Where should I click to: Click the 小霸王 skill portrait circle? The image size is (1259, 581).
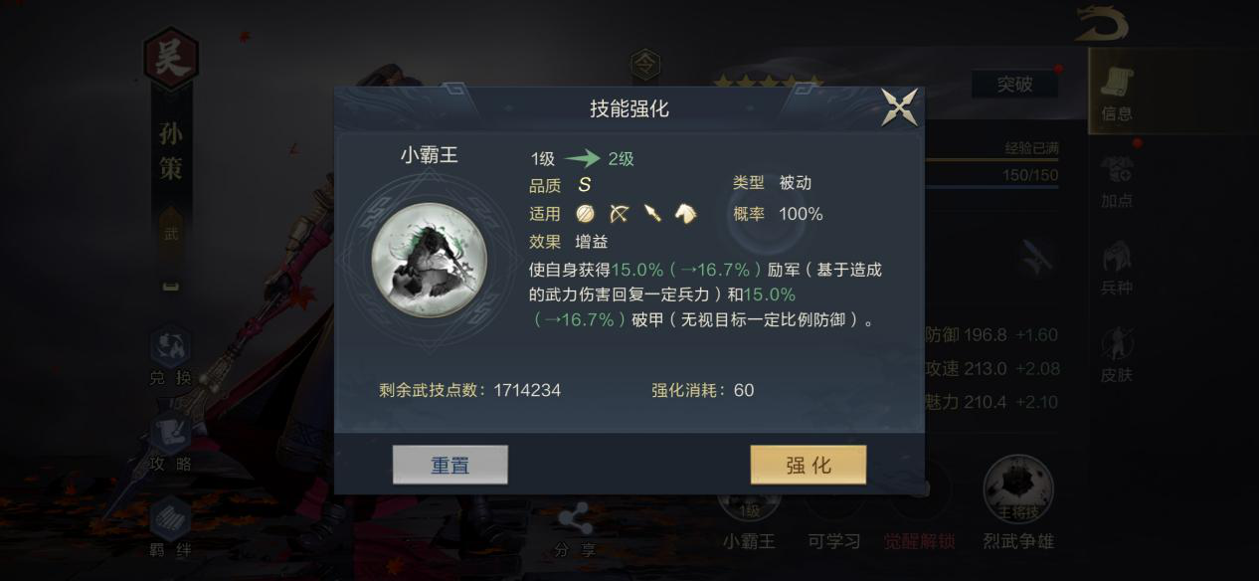pos(429,261)
